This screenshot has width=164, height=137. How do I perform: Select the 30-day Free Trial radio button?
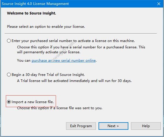(9, 74)
